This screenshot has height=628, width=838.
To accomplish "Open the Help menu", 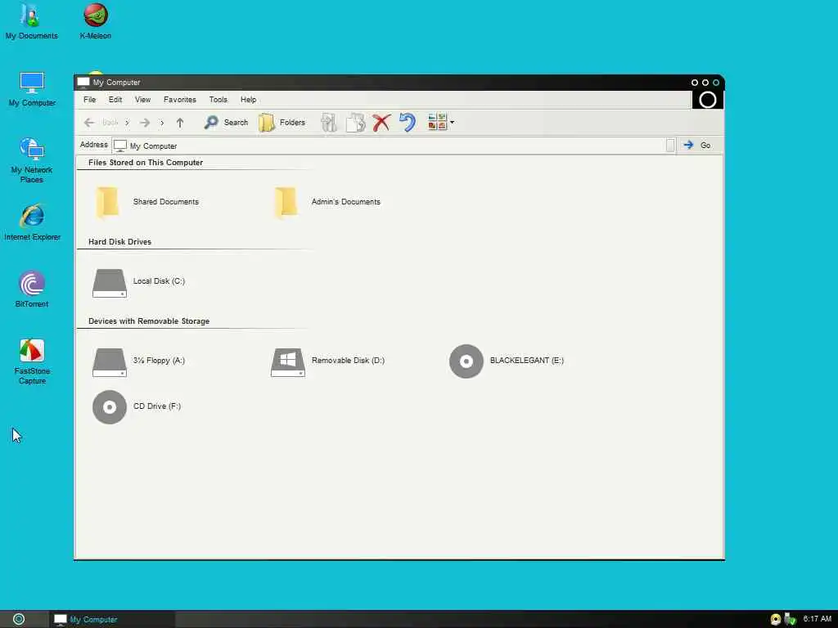I will coord(249,100).
